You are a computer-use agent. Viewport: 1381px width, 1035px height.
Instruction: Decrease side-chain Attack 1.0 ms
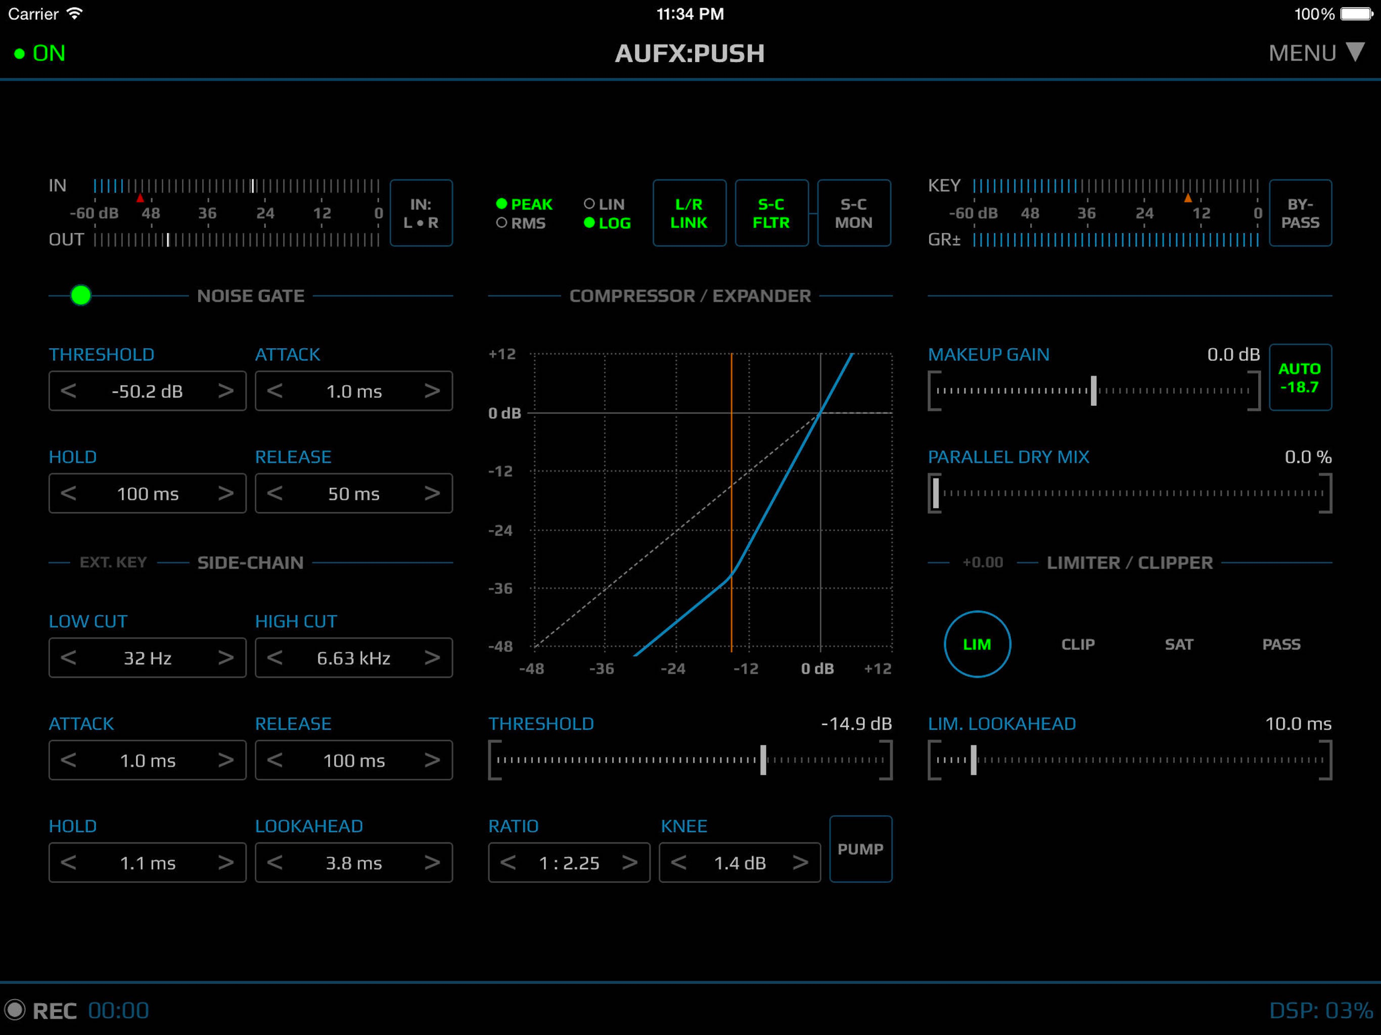pos(69,760)
